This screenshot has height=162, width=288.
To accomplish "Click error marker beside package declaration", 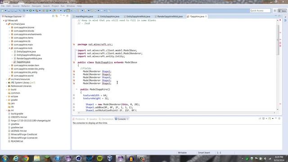I will pyautogui.click(x=74, y=45).
